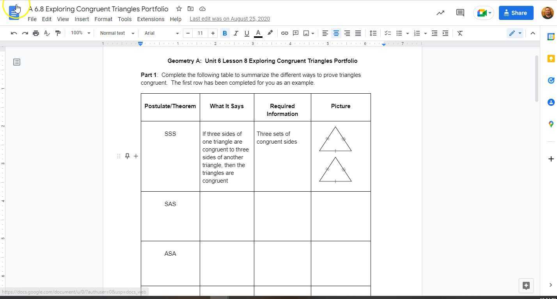Expand bulleted list style options
The image size is (557, 299).
pos(407,33)
